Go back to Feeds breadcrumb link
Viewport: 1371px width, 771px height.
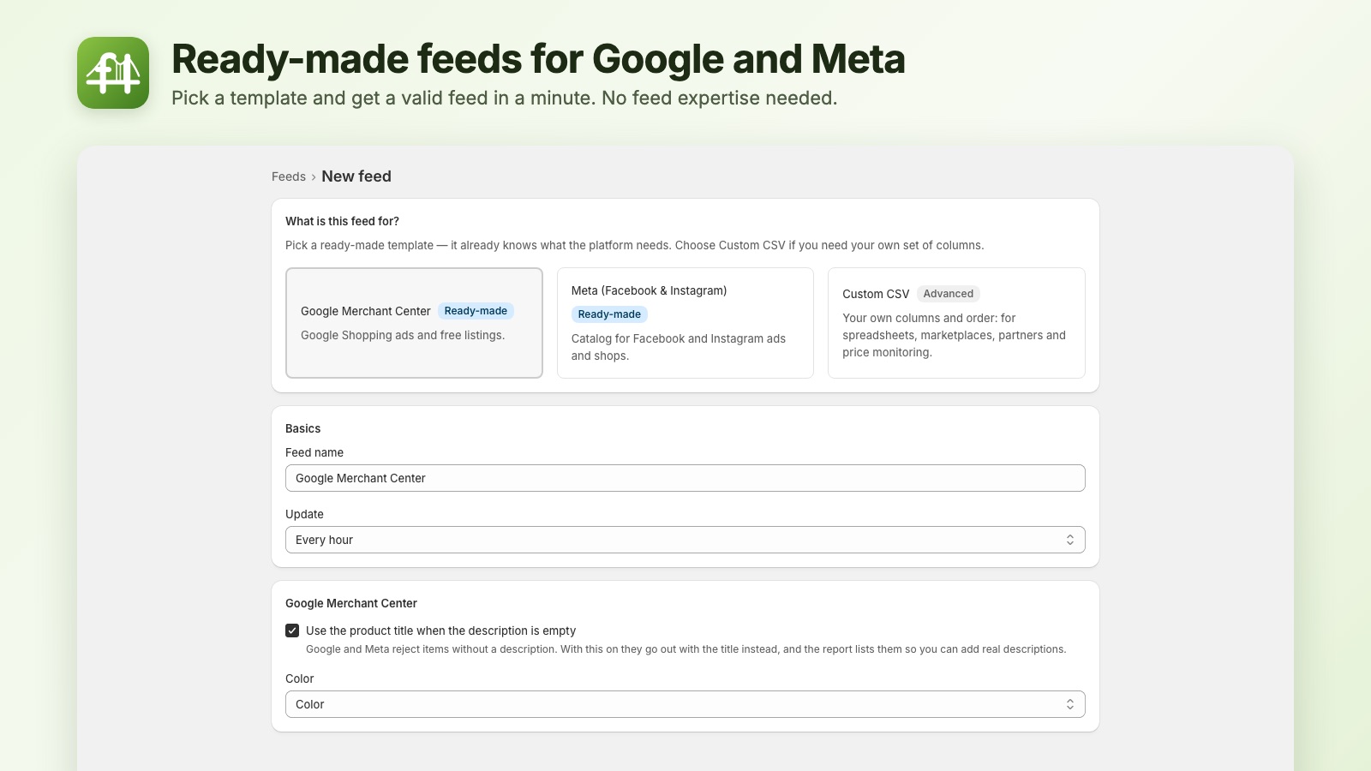289,176
